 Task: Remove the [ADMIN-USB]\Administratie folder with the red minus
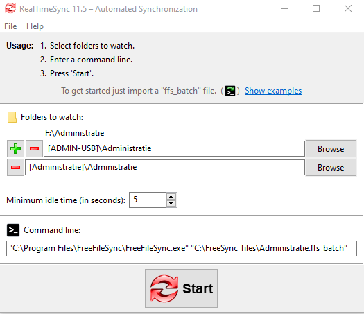point(34,149)
